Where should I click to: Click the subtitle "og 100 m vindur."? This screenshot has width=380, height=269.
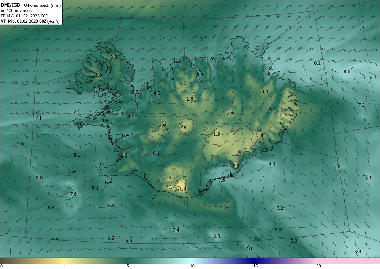(16, 11)
